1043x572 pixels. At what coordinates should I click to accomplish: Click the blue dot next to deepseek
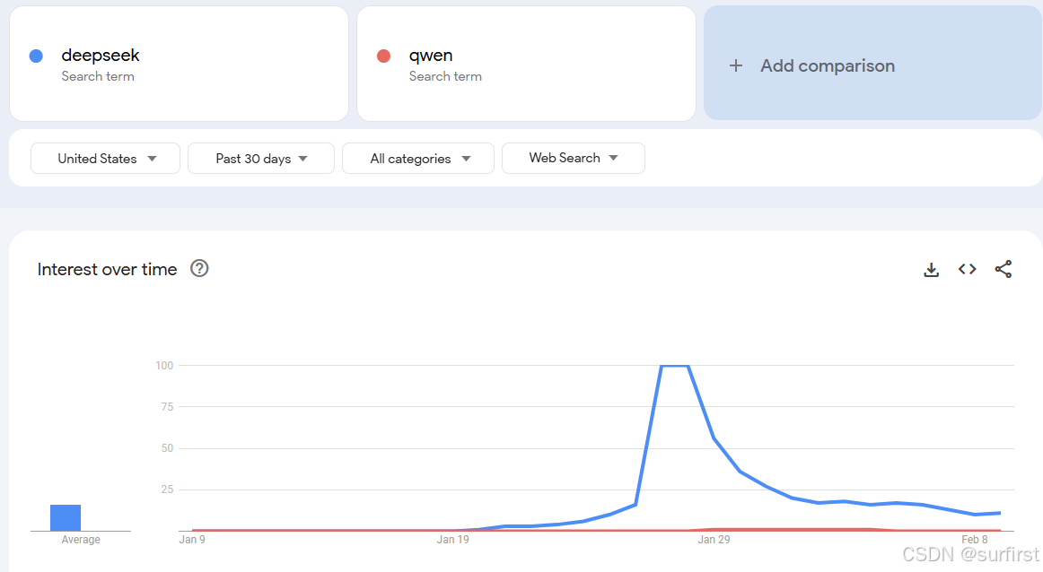tap(36, 56)
